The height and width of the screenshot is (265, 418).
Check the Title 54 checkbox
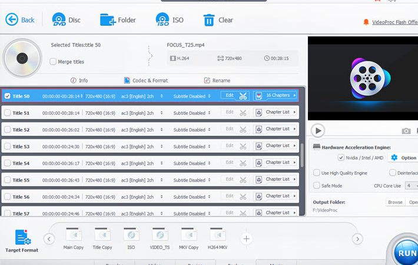8,163
